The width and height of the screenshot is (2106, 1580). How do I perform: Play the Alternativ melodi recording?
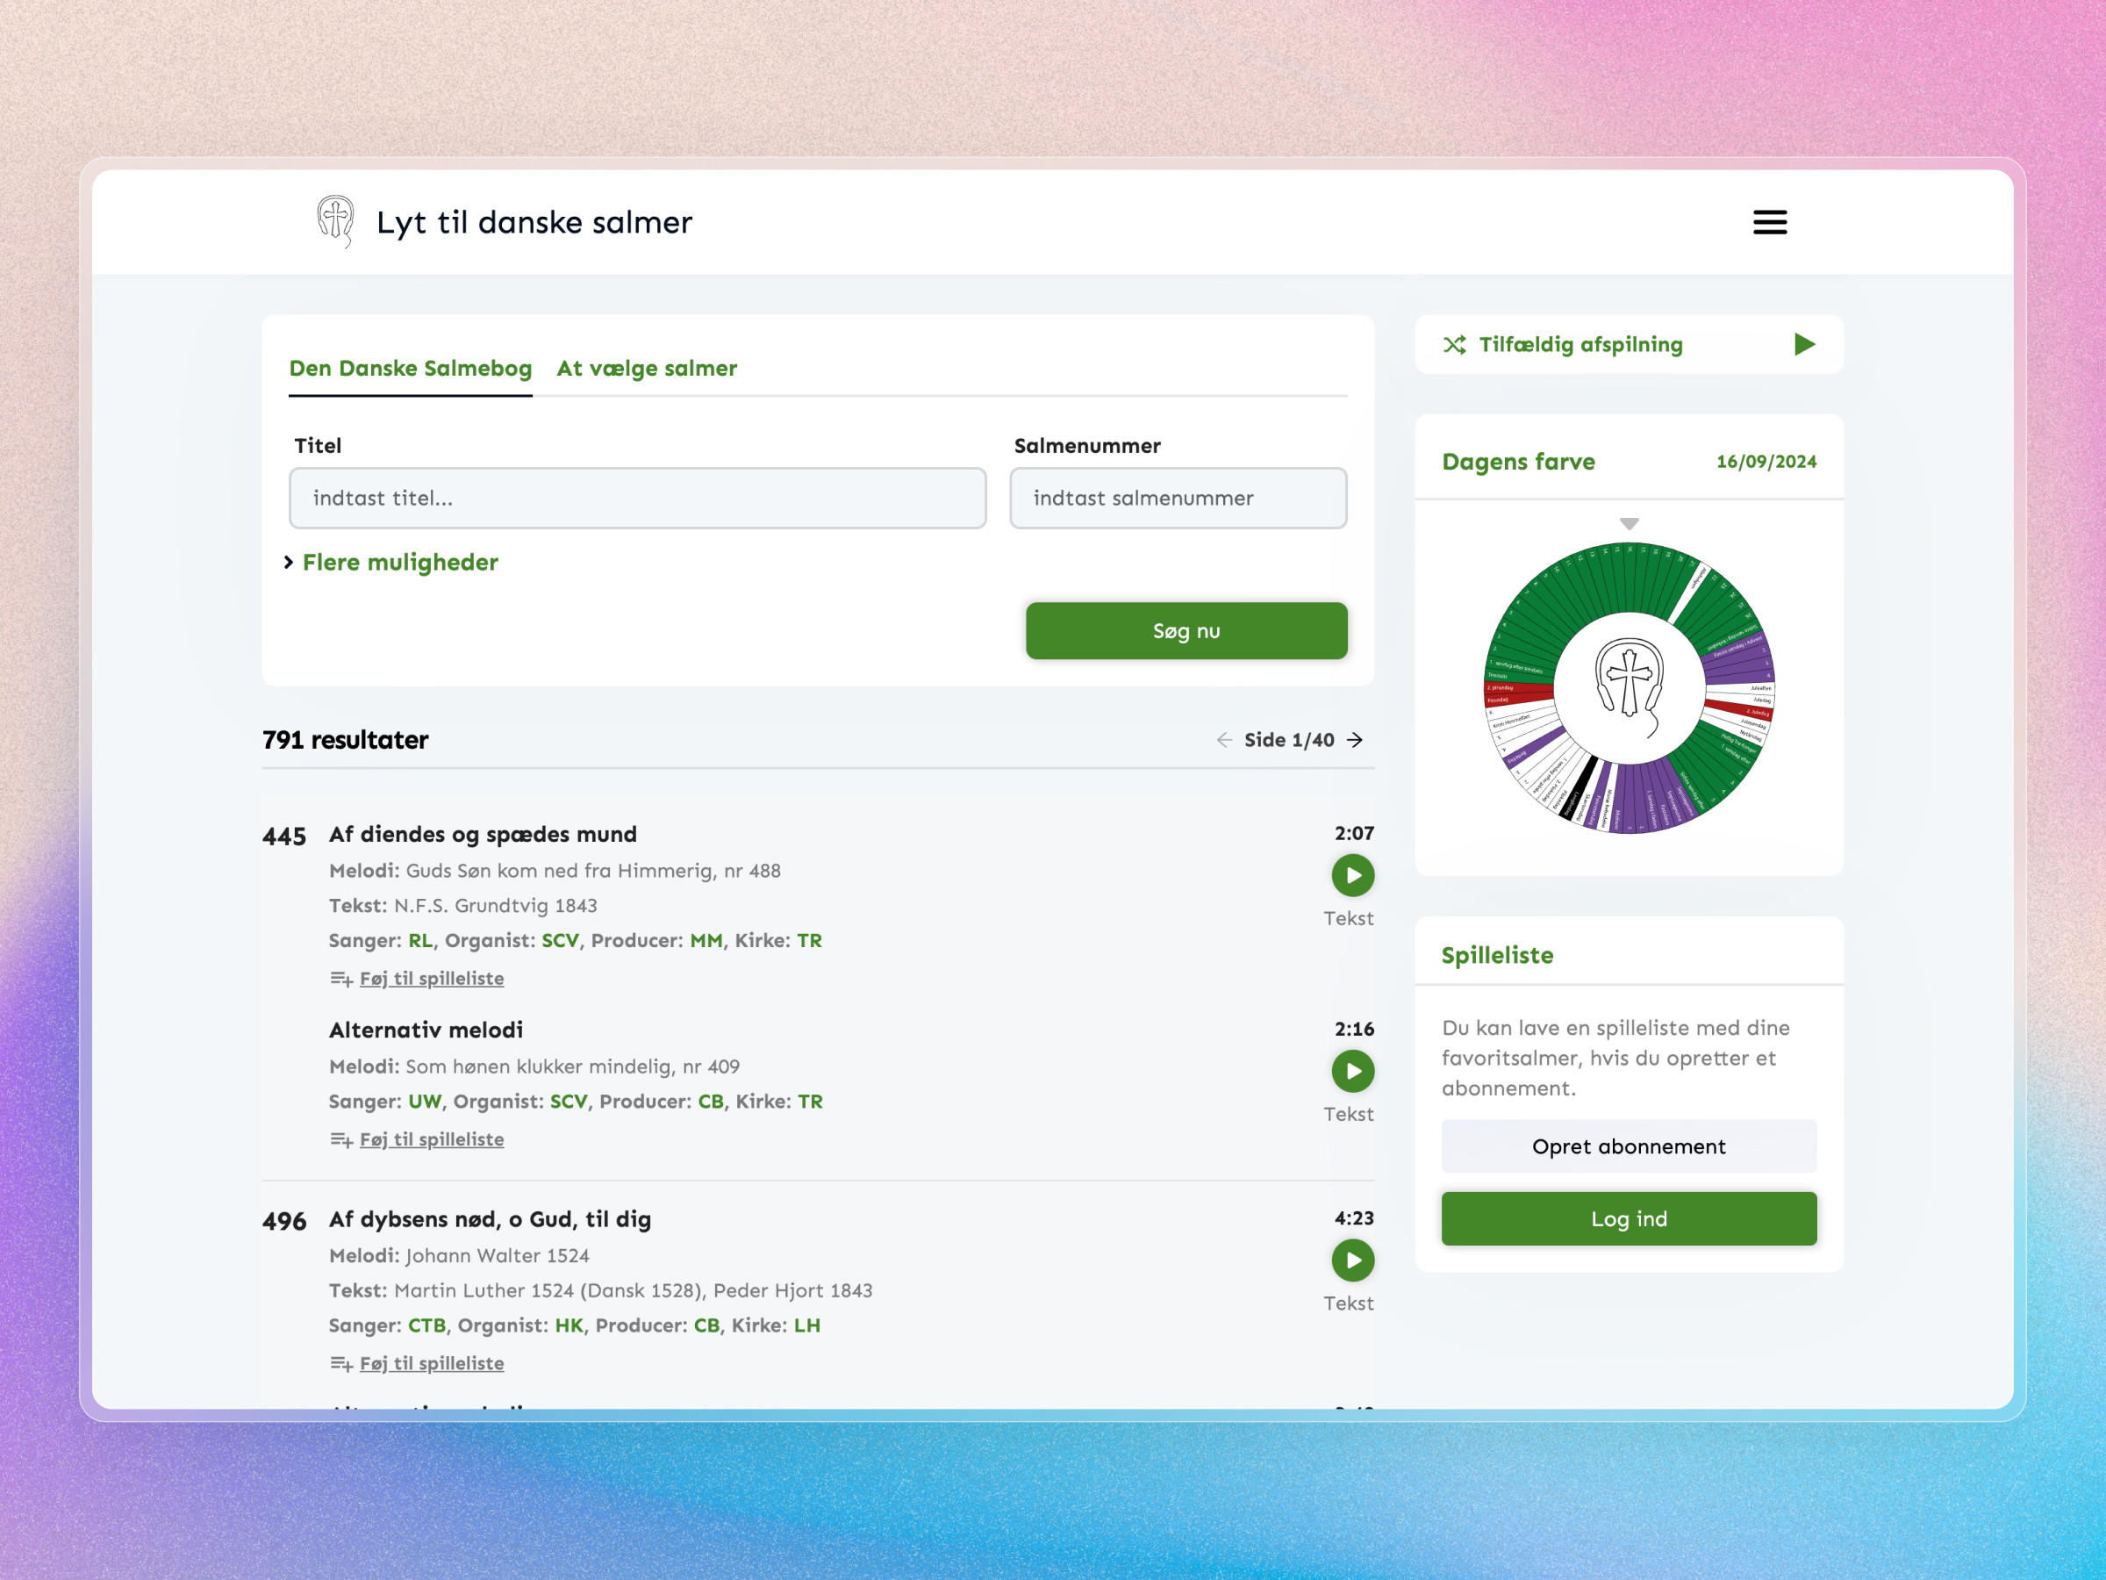pos(1352,1071)
